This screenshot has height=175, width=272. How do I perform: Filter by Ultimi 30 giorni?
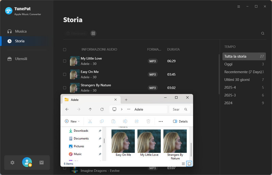tap(244, 80)
